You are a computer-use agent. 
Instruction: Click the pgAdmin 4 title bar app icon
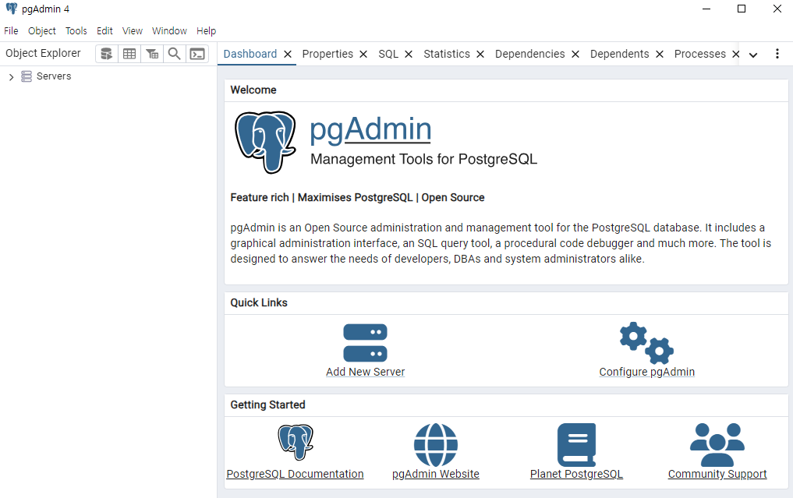coord(11,9)
